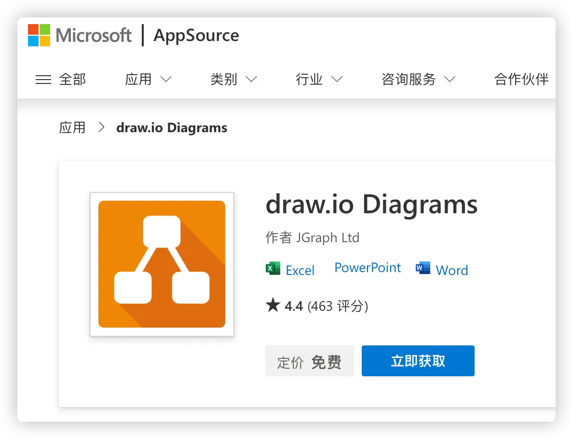Click the green Excel icon
Viewport: 573px width, 439px height.
[x=273, y=269]
